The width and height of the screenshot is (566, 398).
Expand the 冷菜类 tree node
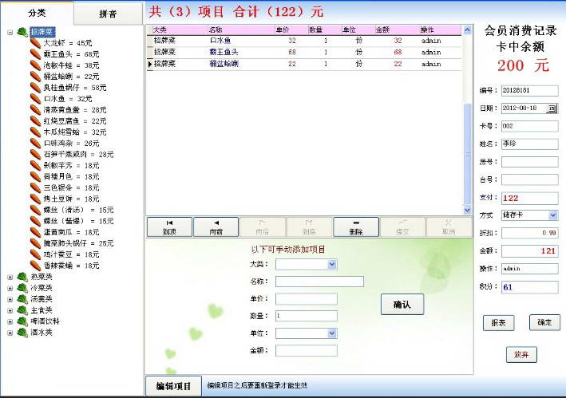(x=10, y=289)
